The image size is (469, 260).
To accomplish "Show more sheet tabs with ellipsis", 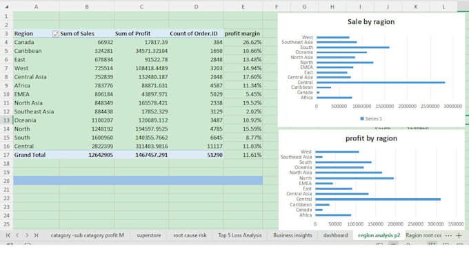I will pos(448,235).
